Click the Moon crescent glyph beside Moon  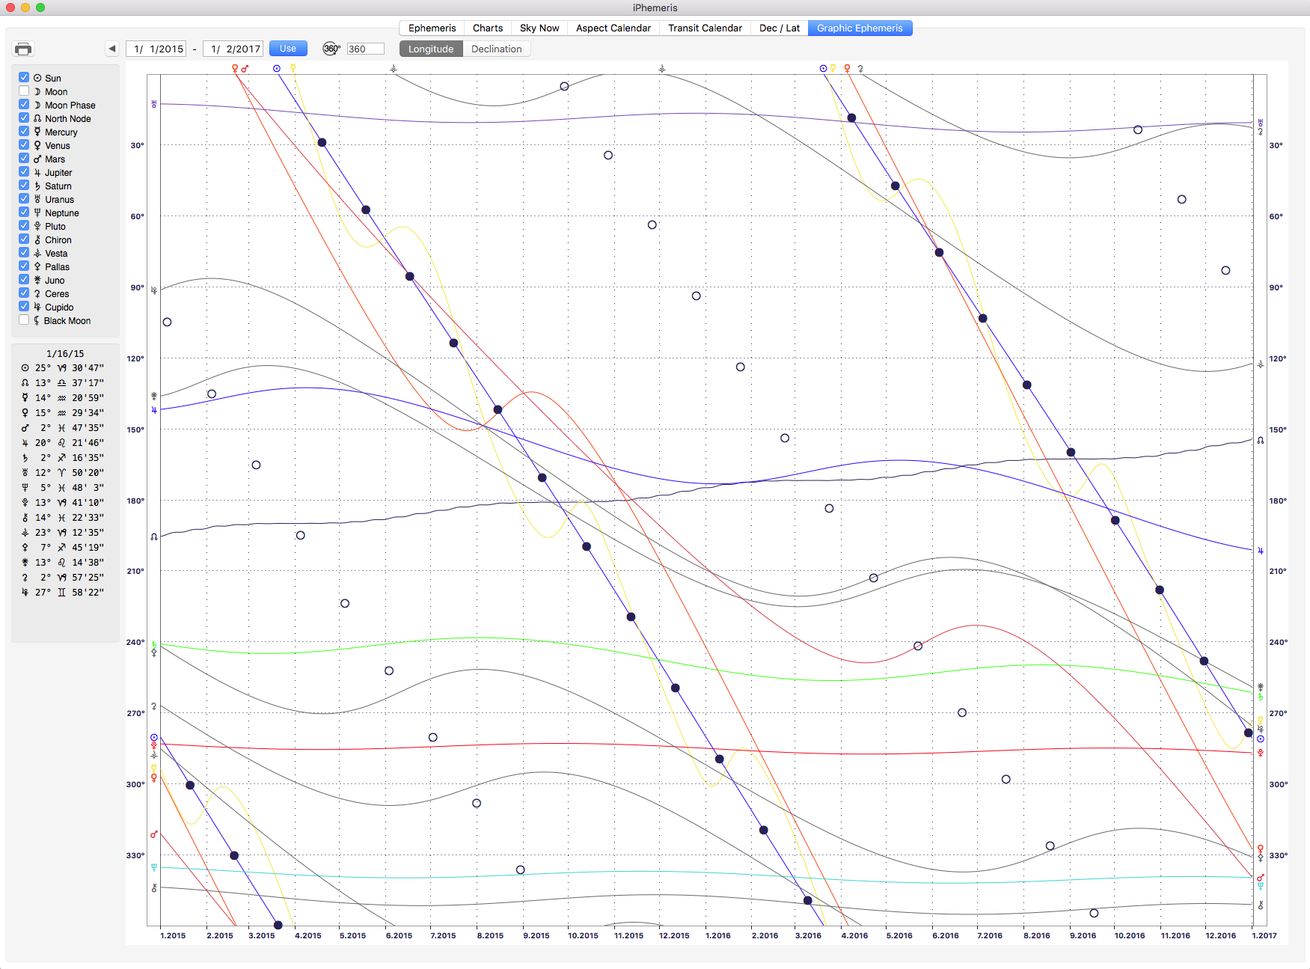37,91
